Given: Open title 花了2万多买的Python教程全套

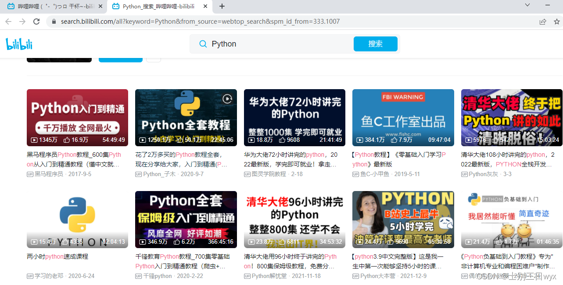Looking at the screenshot, I should [x=181, y=159].
